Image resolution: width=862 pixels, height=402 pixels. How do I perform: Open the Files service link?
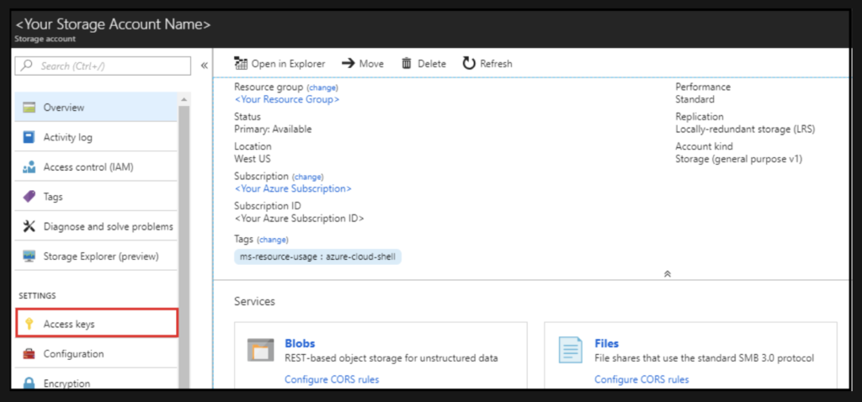pos(606,344)
